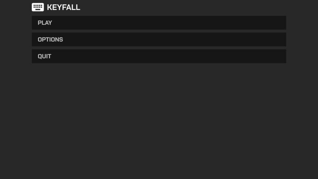The image size is (318, 179).
Task: Exit Keyfall using the QUIT button
Action: click(x=159, y=56)
